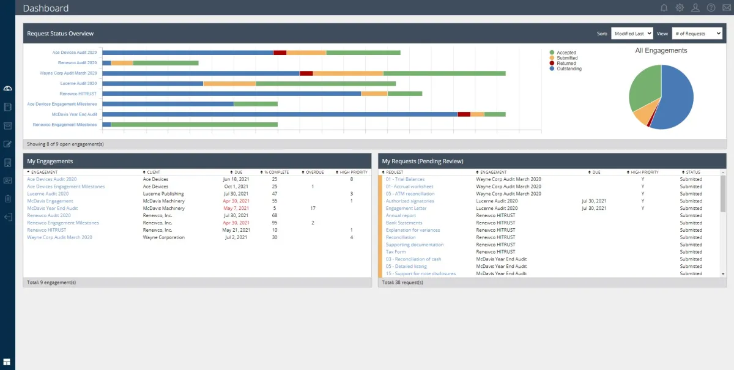Open the Bank Statements request
The height and width of the screenshot is (370, 734).
pyautogui.click(x=404, y=223)
